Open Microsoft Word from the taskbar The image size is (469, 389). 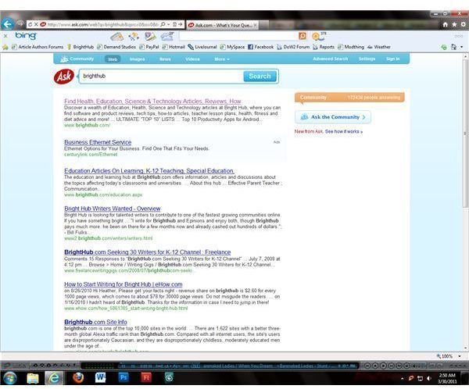point(101,378)
